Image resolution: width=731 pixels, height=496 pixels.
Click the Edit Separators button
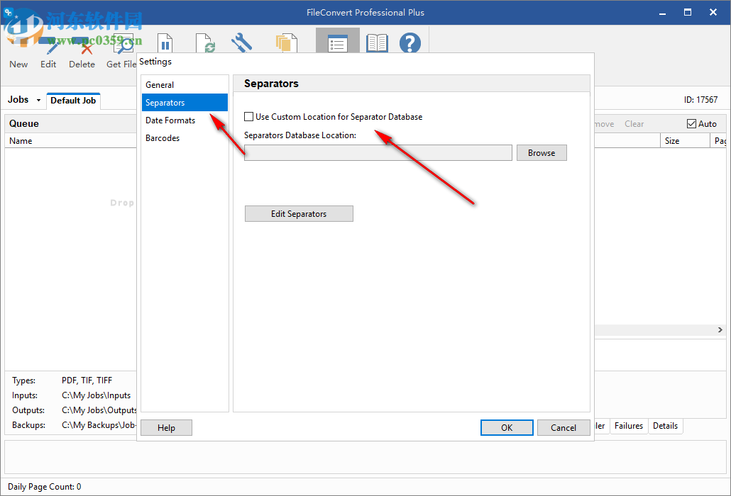[x=299, y=213]
